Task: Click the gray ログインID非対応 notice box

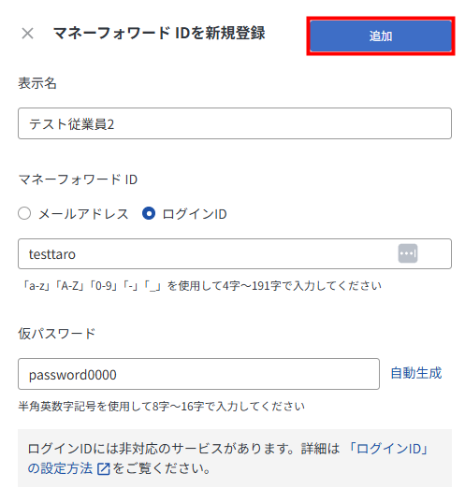Action: [235, 458]
